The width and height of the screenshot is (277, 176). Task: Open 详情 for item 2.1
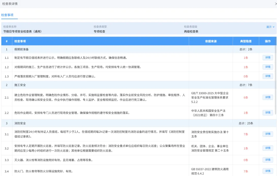[x=268, y=97]
